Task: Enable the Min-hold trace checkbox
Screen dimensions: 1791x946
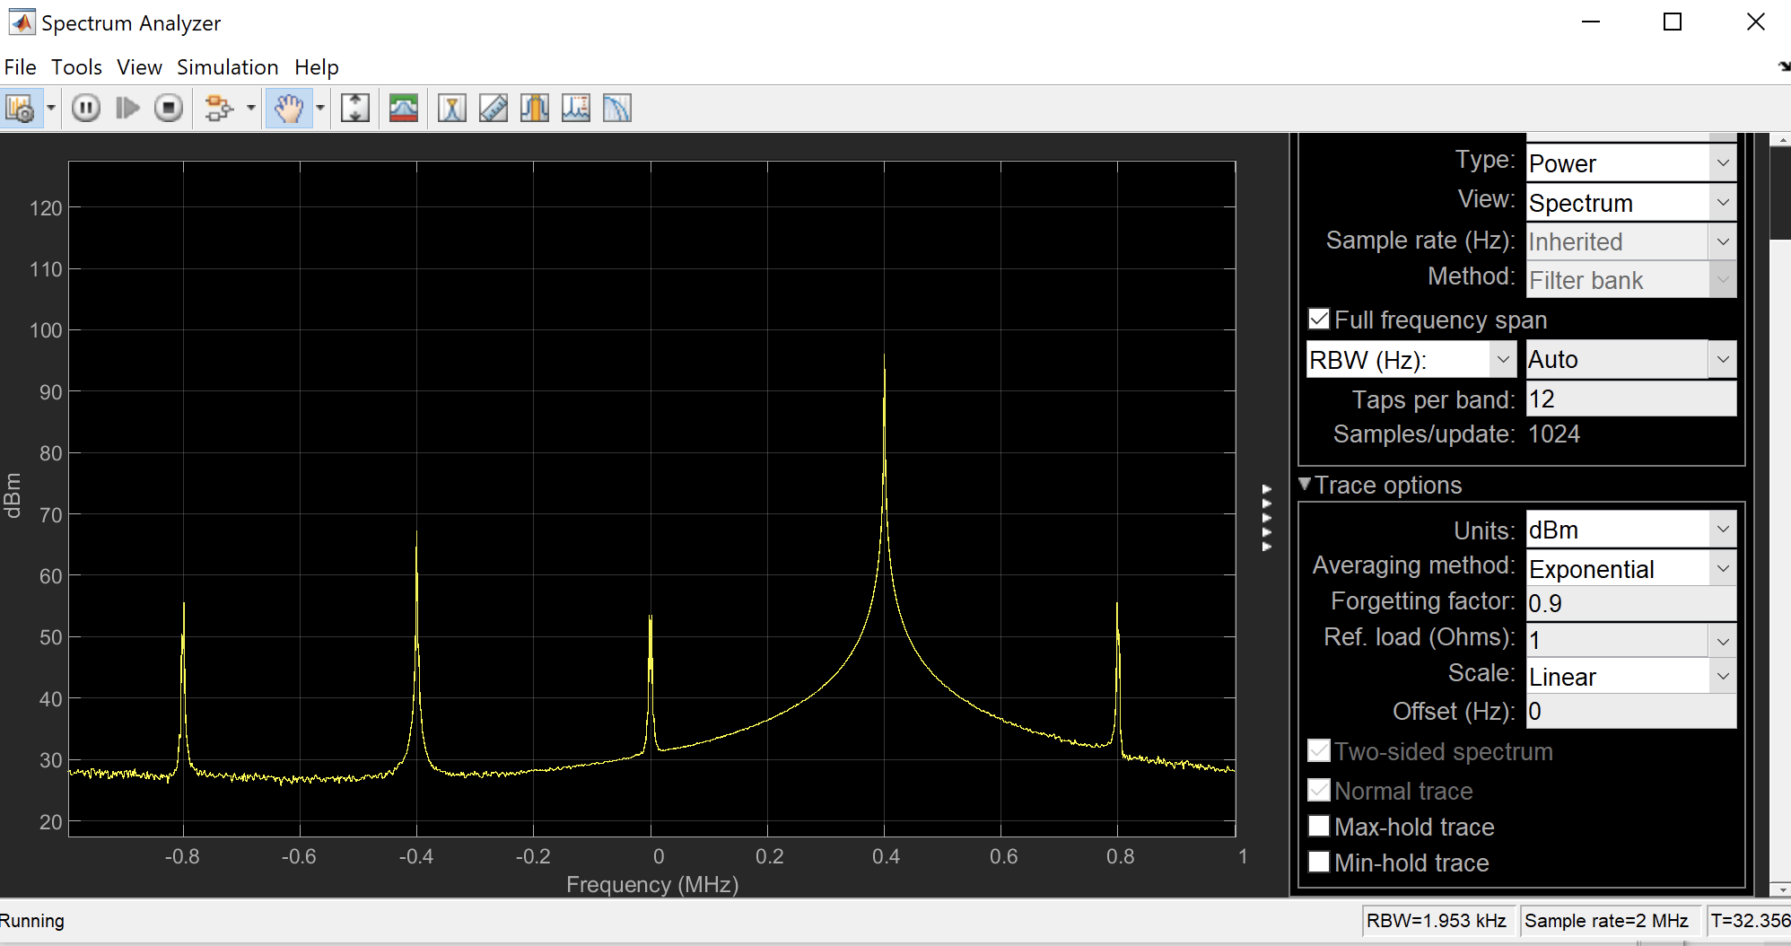Action: tap(1319, 862)
